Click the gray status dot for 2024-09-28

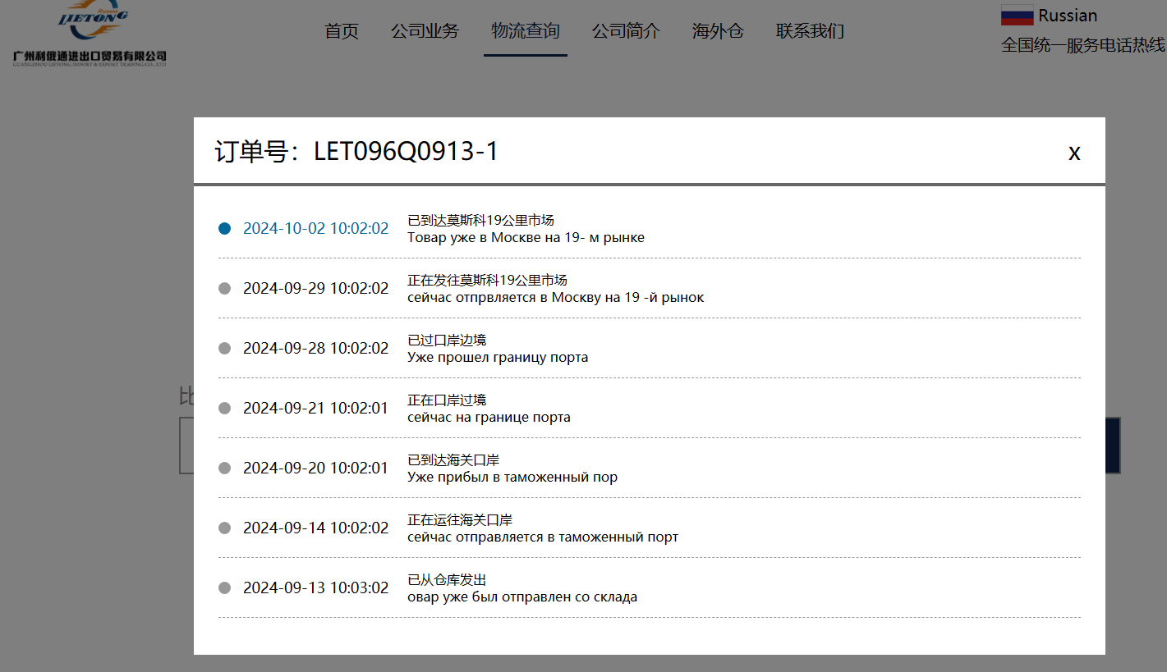coord(224,348)
